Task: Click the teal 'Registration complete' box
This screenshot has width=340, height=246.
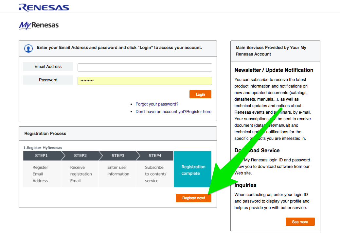Action: click(x=193, y=169)
